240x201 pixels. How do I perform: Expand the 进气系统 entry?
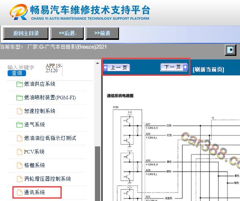pyautogui.click(x=34, y=125)
